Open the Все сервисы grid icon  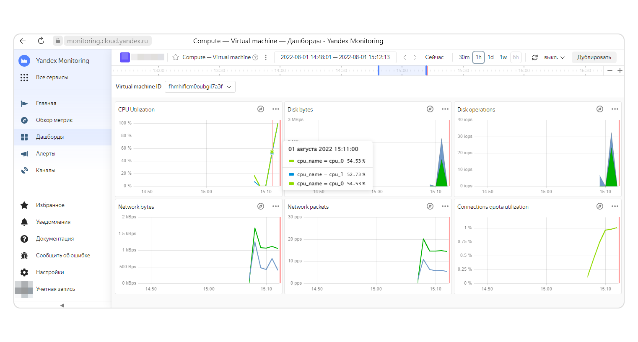24,78
